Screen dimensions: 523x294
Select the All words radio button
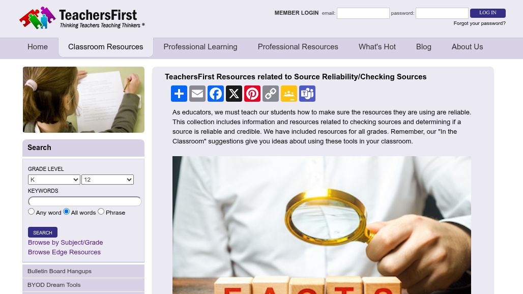pyautogui.click(x=66, y=211)
